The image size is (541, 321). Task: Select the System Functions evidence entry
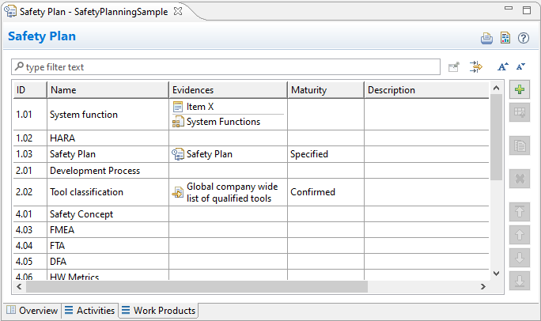coord(222,122)
